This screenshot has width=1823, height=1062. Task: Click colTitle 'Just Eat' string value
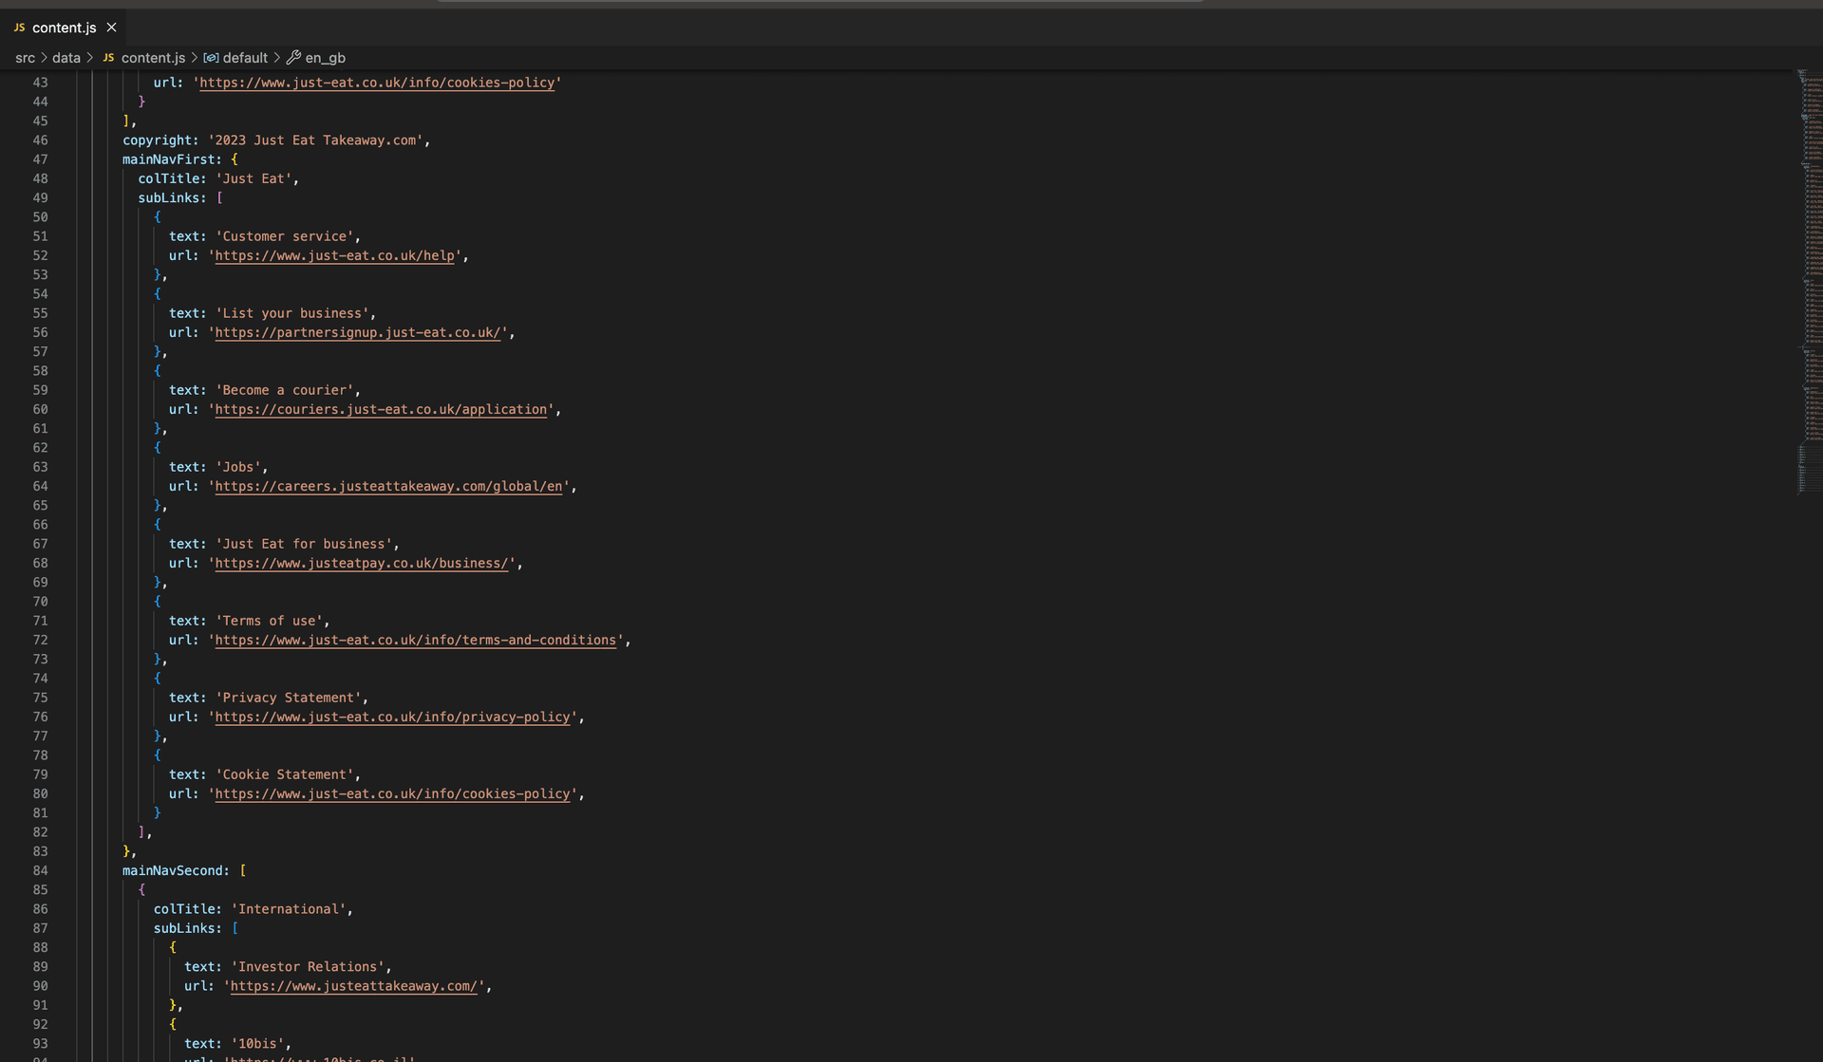[x=254, y=178]
